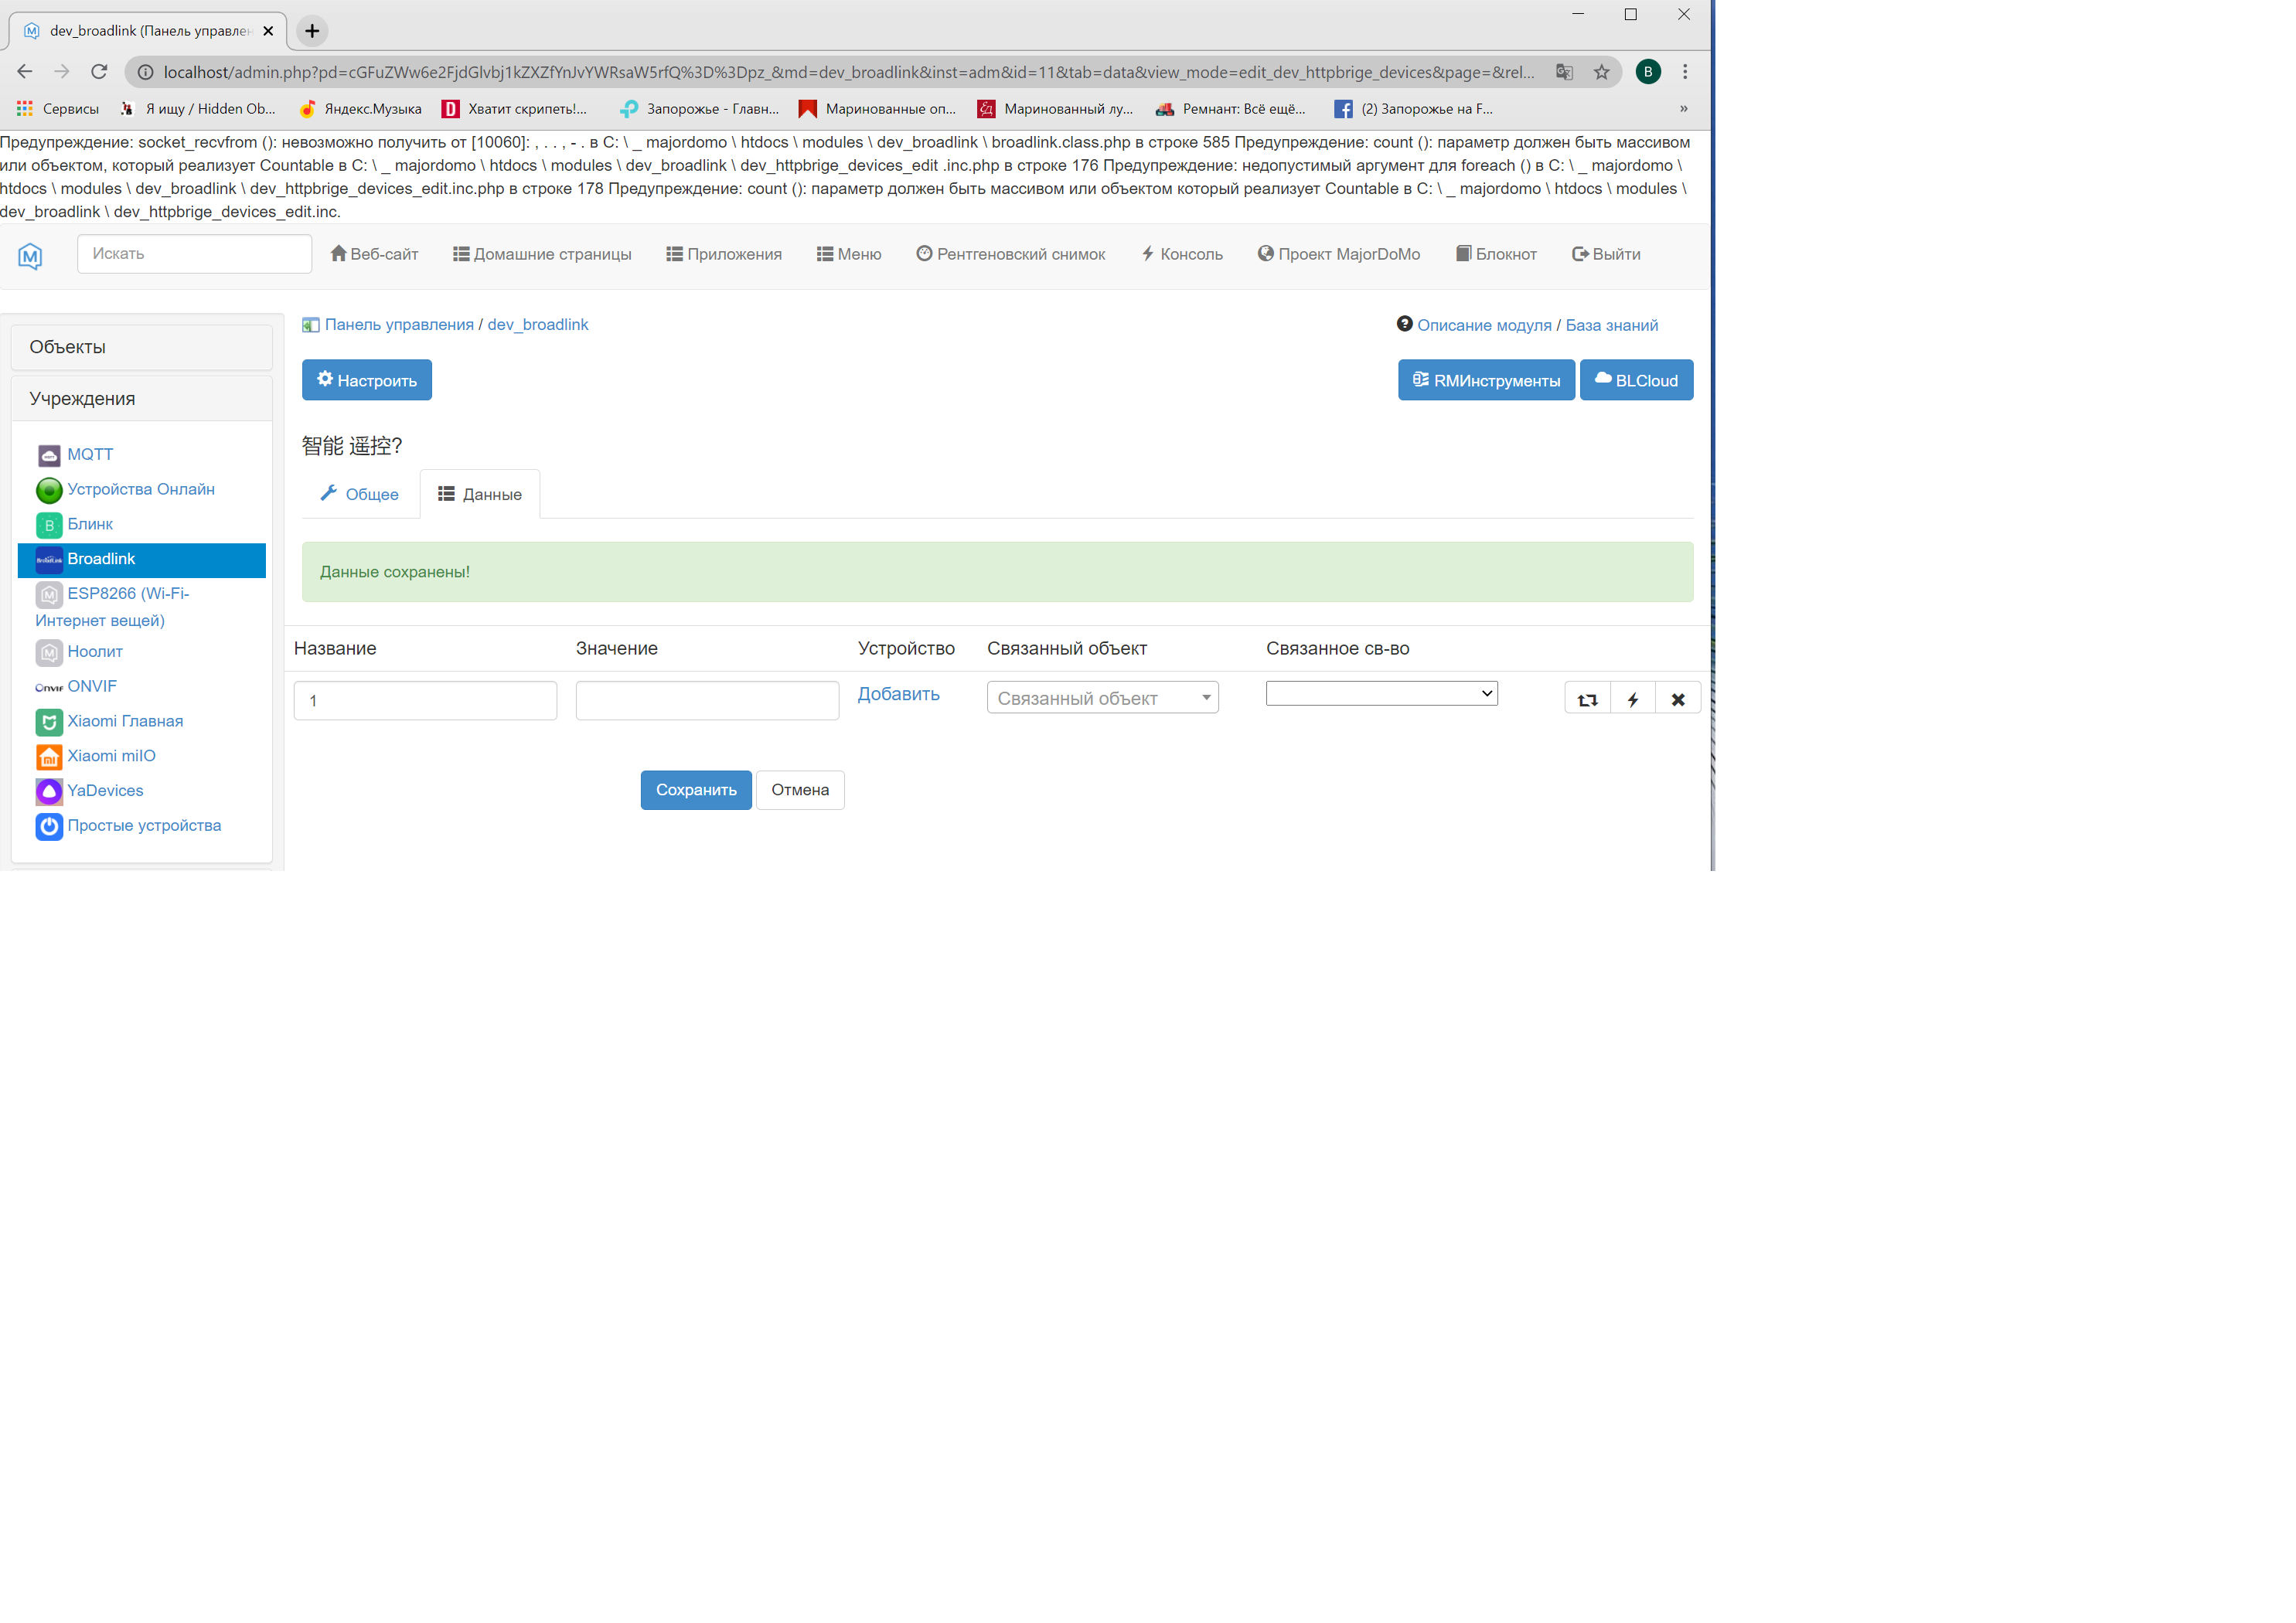Collapse the Учреждения sidebar section
The height and width of the screenshot is (1623, 2296).
(x=141, y=399)
